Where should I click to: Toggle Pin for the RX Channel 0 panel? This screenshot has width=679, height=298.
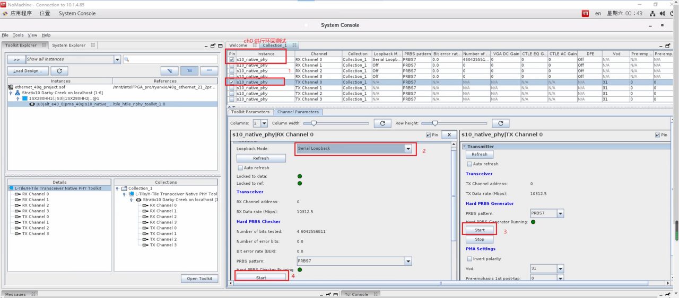pos(429,135)
